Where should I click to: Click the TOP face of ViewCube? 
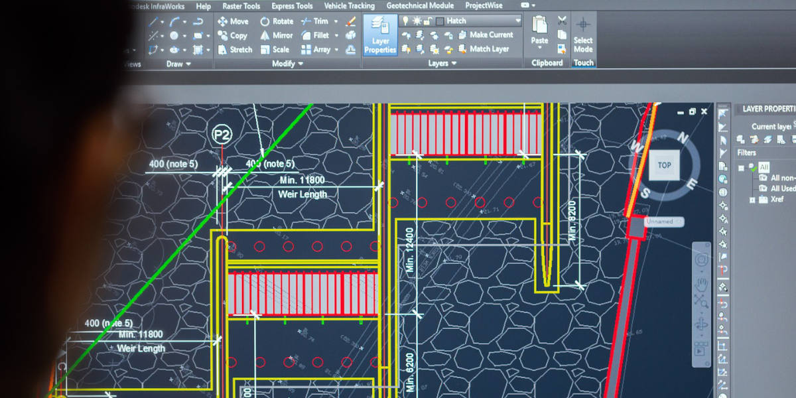(x=664, y=166)
